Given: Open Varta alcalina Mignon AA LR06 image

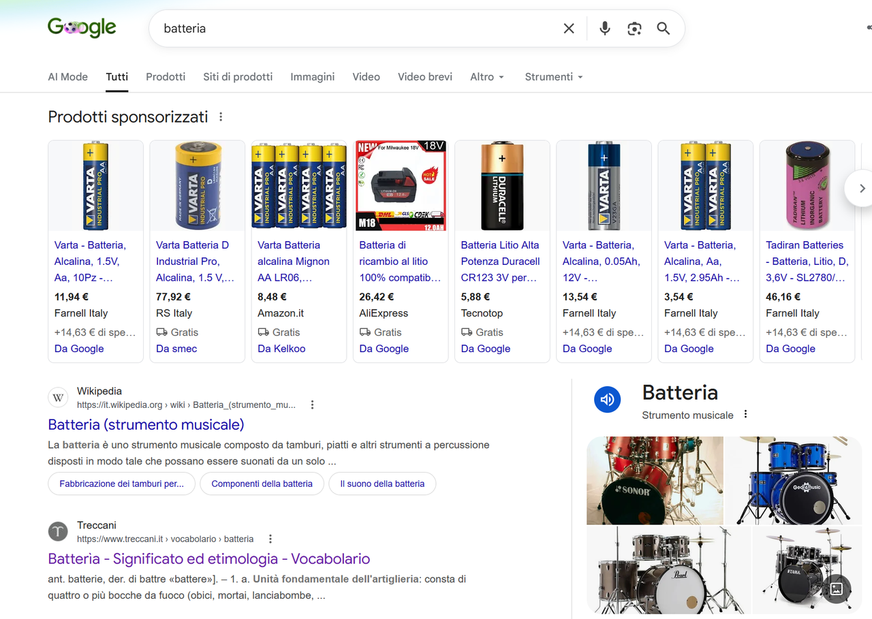Looking at the screenshot, I should click(299, 186).
